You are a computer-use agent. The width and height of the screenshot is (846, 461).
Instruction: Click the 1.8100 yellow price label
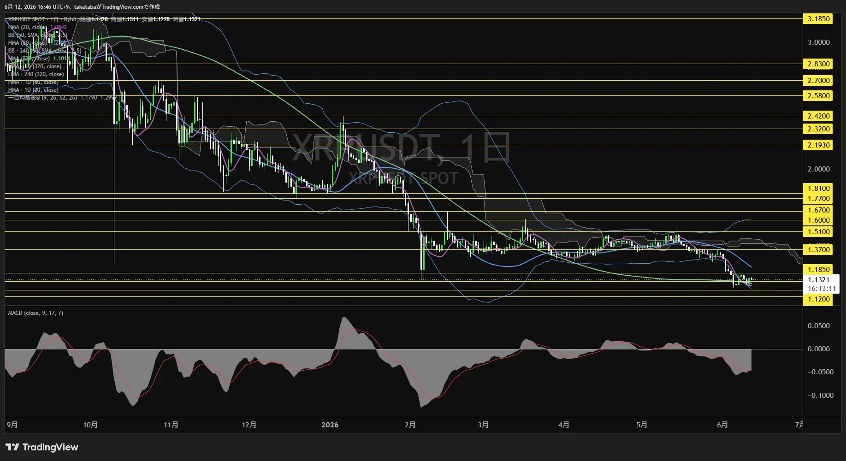818,189
